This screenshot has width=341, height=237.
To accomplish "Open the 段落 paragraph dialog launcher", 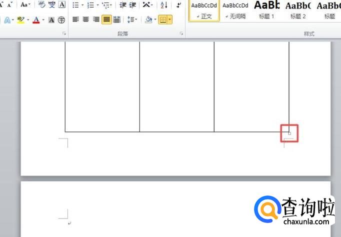I will click(181, 33).
